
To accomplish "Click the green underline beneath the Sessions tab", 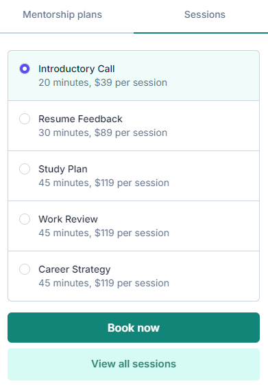I will [201, 33].
